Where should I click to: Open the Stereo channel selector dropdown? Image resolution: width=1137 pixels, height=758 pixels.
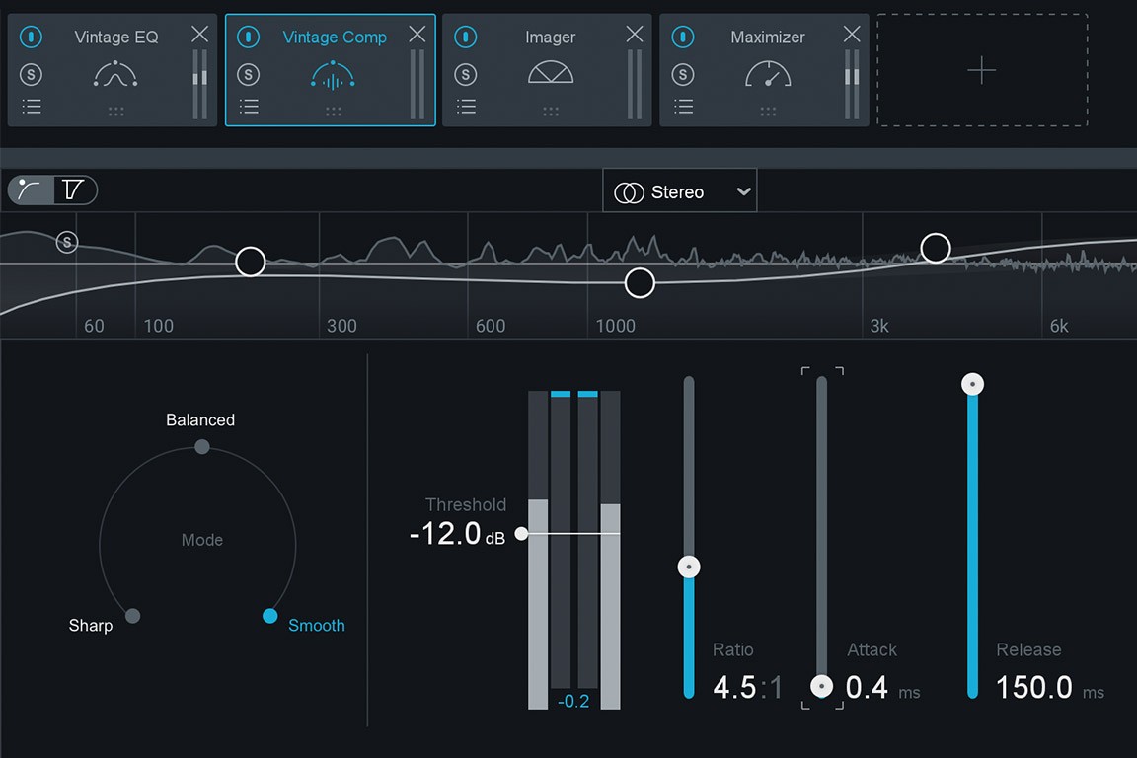(679, 190)
